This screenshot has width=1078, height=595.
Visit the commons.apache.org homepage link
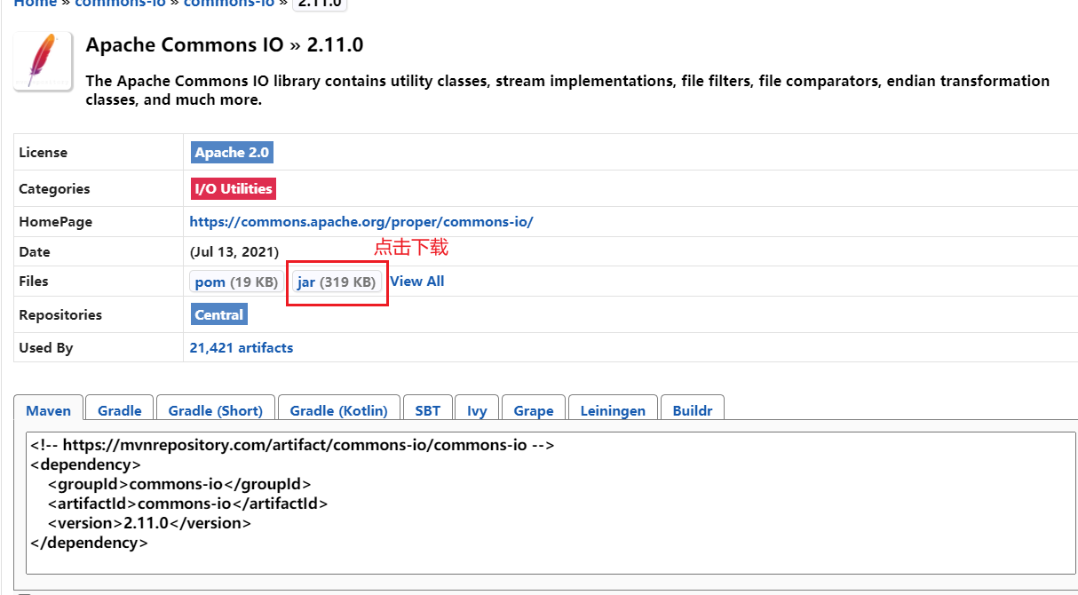point(361,222)
